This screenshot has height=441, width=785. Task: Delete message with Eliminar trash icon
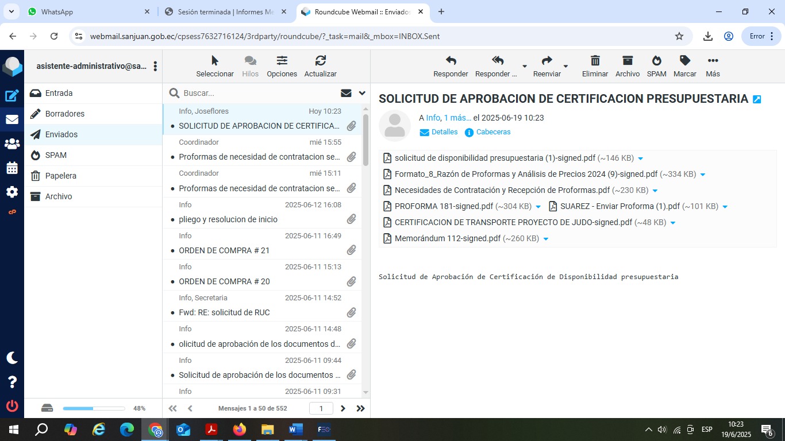[595, 61]
